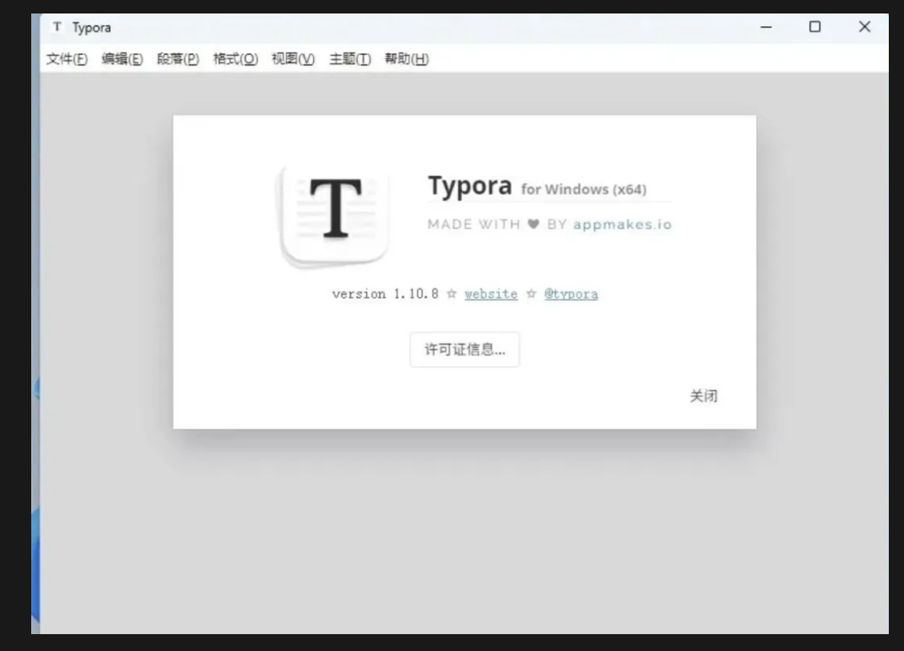Click 关闭 to dismiss the about dialog

tap(704, 396)
